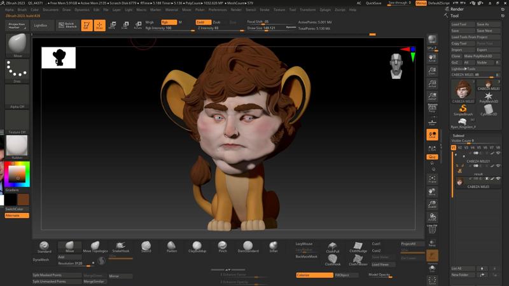Select the Inflat brush icon
This screenshot has width=509, height=286.
coord(273,246)
